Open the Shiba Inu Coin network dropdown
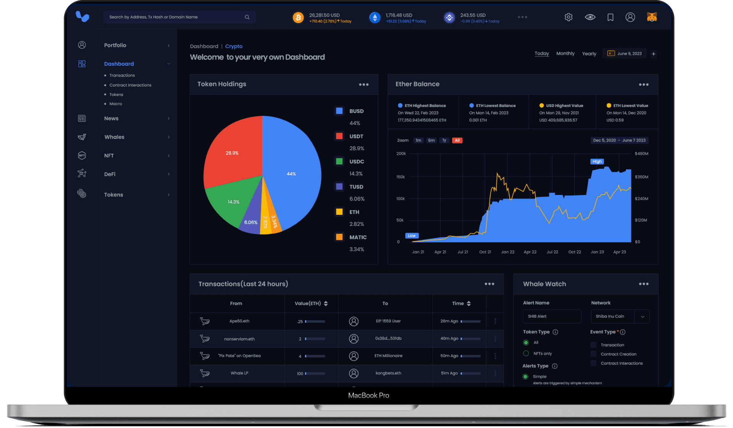 [620, 316]
